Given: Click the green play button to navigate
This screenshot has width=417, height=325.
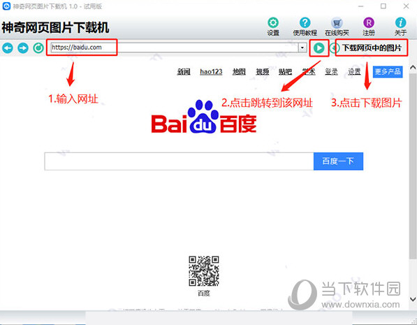Looking at the screenshot, I should point(319,48).
